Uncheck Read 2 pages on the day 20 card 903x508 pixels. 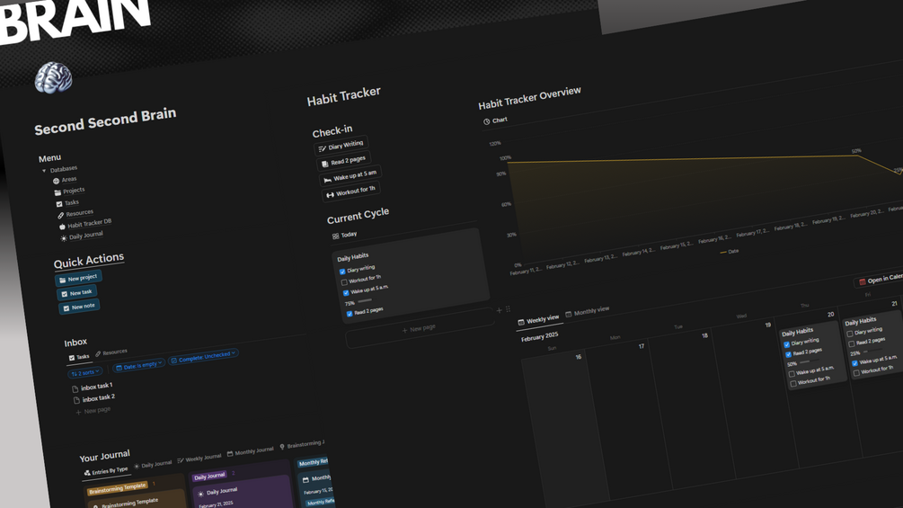(x=788, y=354)
